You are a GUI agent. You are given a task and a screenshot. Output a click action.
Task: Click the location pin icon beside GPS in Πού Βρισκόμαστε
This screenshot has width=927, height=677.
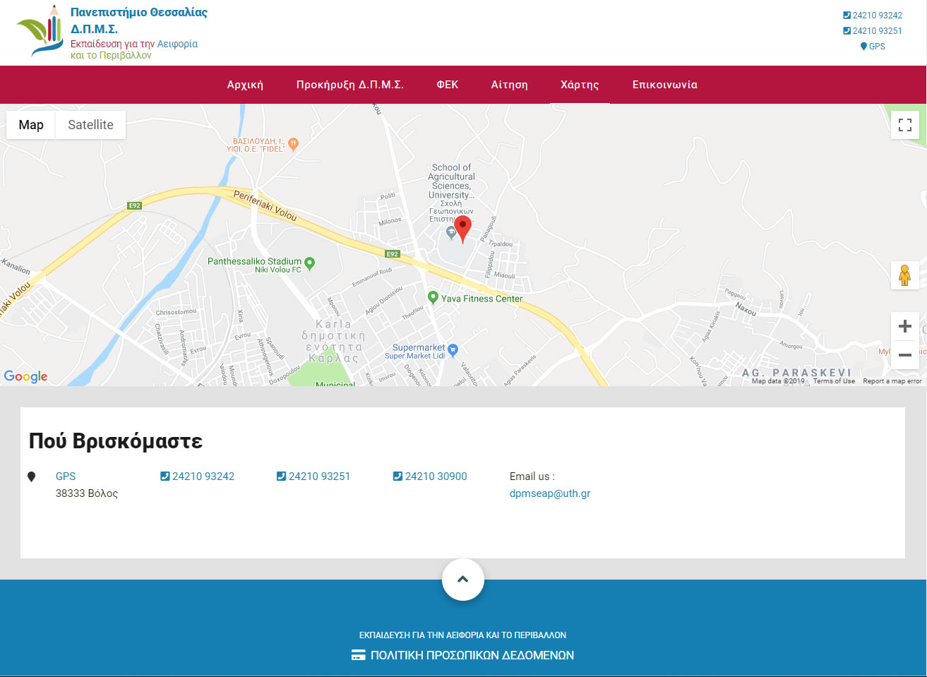31,477
